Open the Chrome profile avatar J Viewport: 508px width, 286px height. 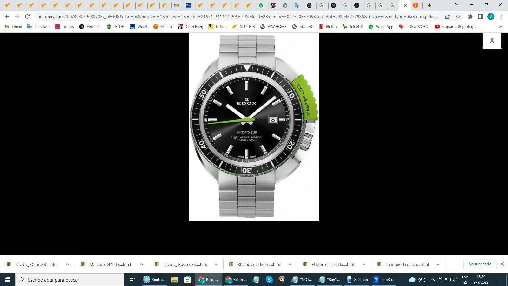491,17
